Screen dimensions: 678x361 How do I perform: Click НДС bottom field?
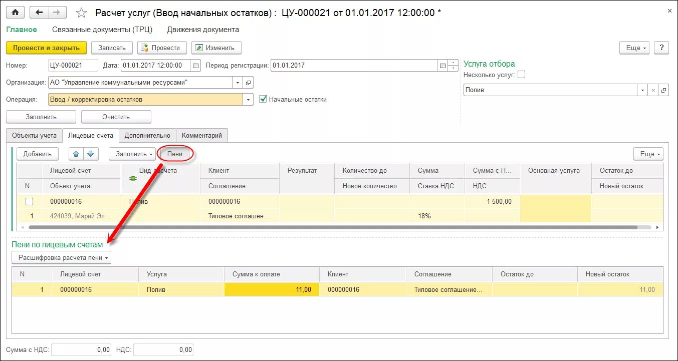(163, 349)
